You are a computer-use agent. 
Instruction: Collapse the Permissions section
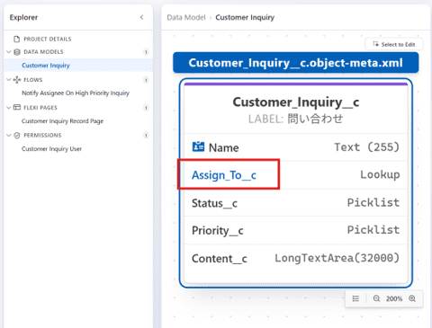8,136
